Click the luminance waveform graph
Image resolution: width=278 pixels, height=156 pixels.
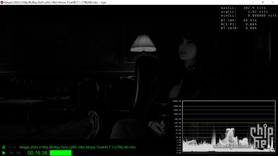click(x=216, y=127)
